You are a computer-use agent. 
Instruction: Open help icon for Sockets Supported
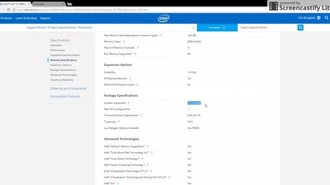click(128, 103)
